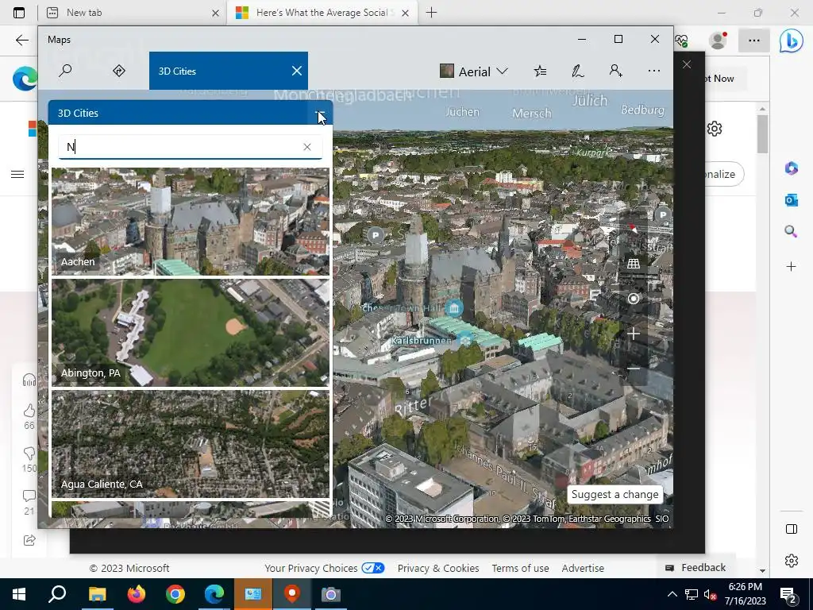Open Microsoft 365 in the Edge sidebar
Image resolution: width=813 pixels, height=610 pixels.
tap(792, 168)
